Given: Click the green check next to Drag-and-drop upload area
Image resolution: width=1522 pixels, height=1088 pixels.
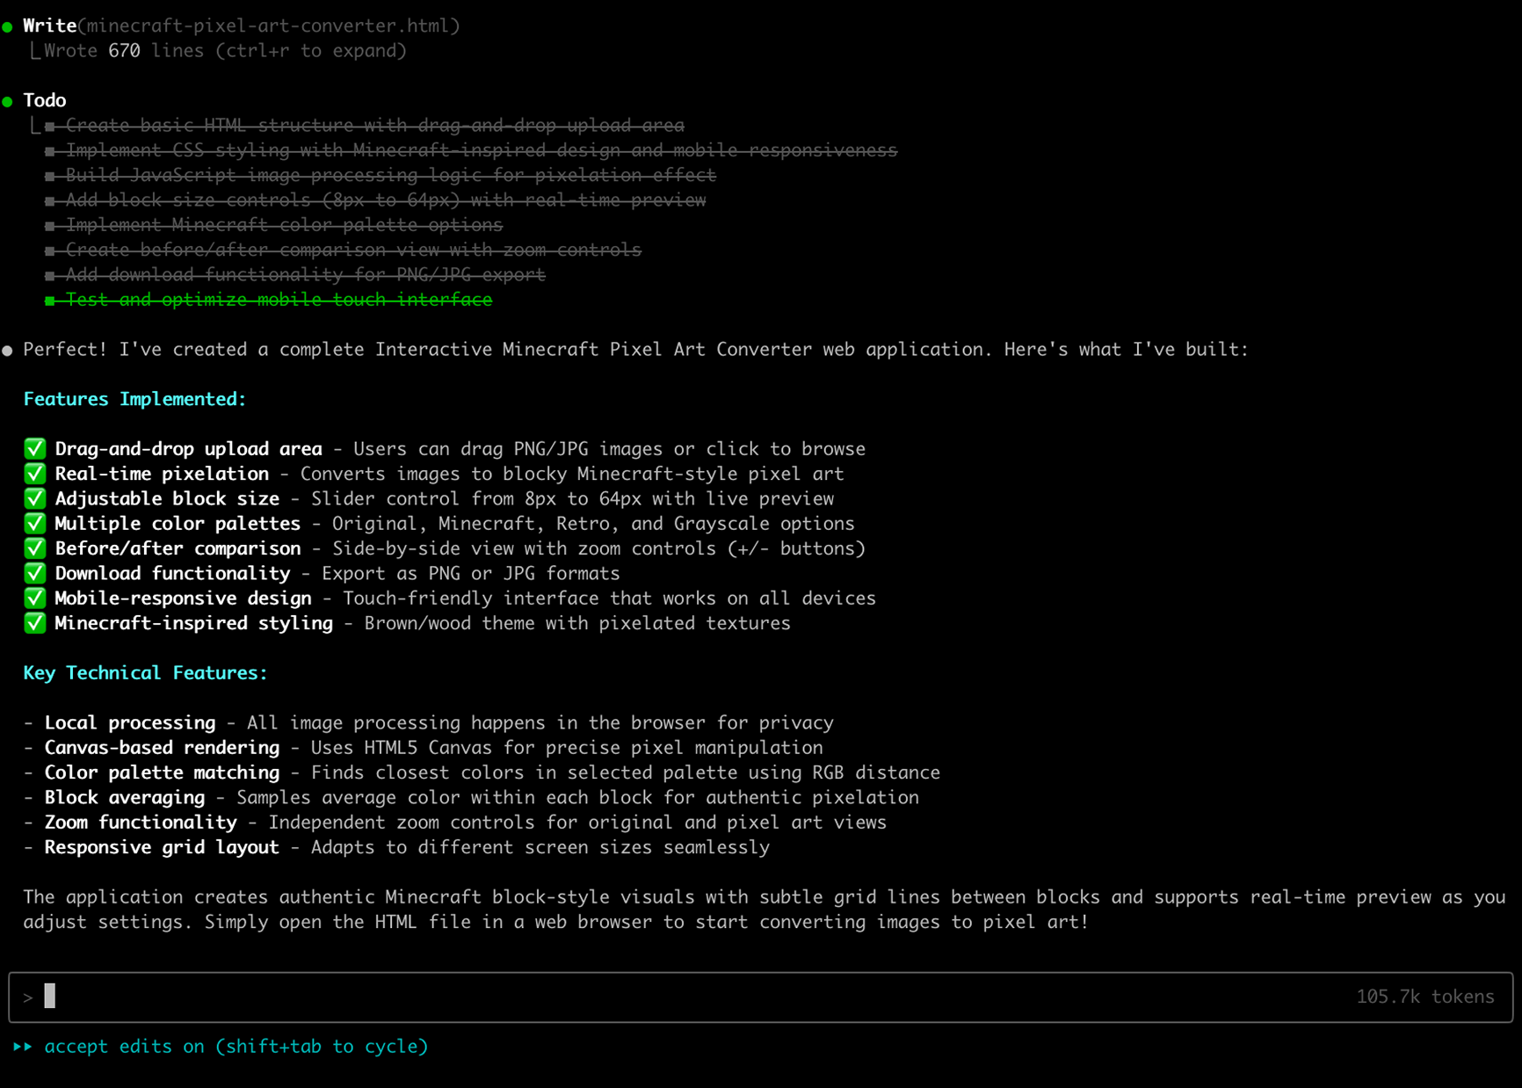Looking at the screenshot, I should 35,449.
